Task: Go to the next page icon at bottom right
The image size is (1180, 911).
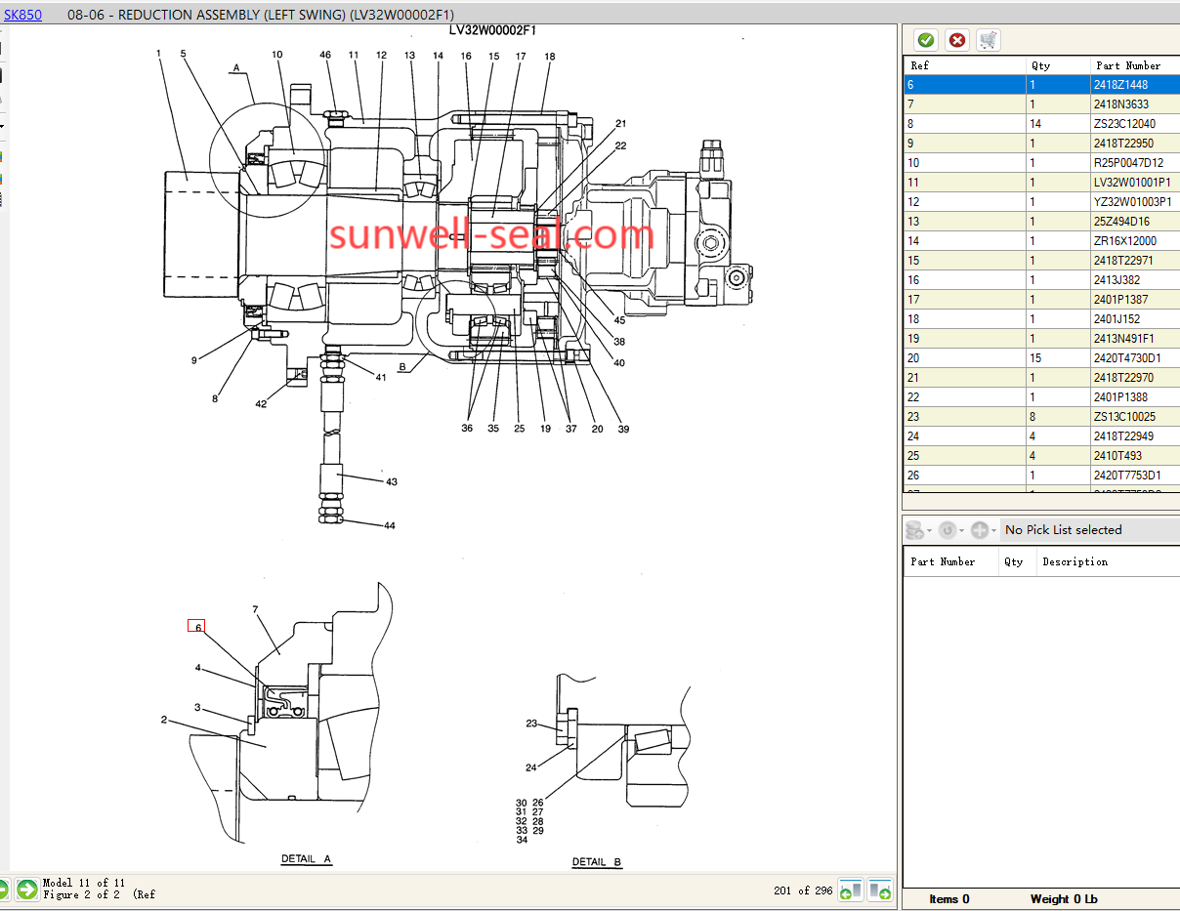Action: click(880, 890)
